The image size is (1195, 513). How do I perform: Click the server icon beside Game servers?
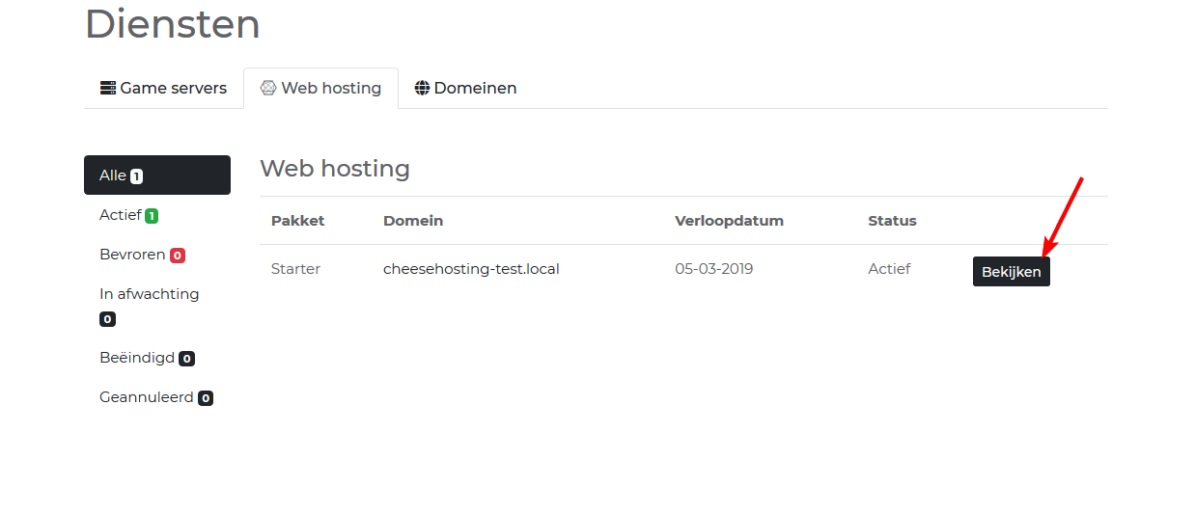click(x=108, y=89)
